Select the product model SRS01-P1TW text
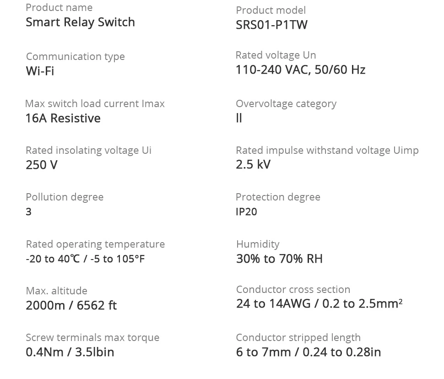 [271, 25]
